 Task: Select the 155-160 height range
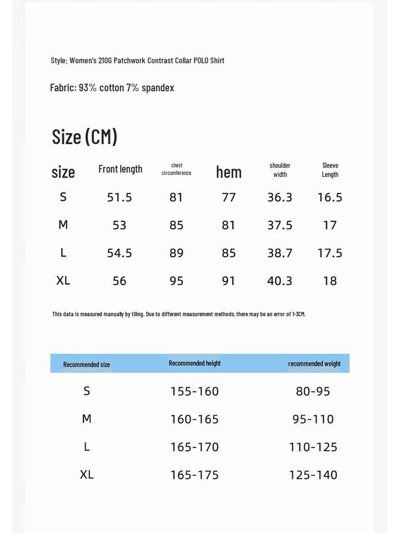(x=195, y=391)
